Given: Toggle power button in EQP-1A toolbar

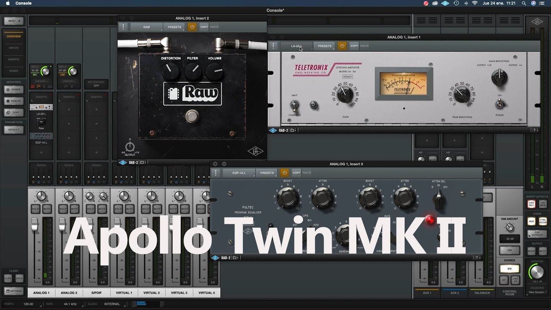Looking at the screenshot, I should coord(284,173).
